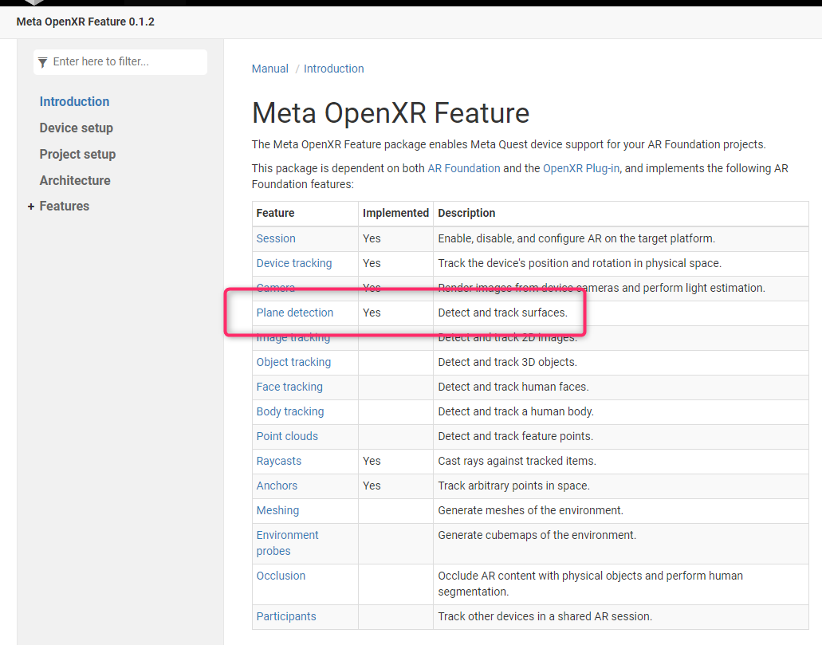Open the Raycasts feature link
This screenshot has width=822, height=645.
coord(279,461)
